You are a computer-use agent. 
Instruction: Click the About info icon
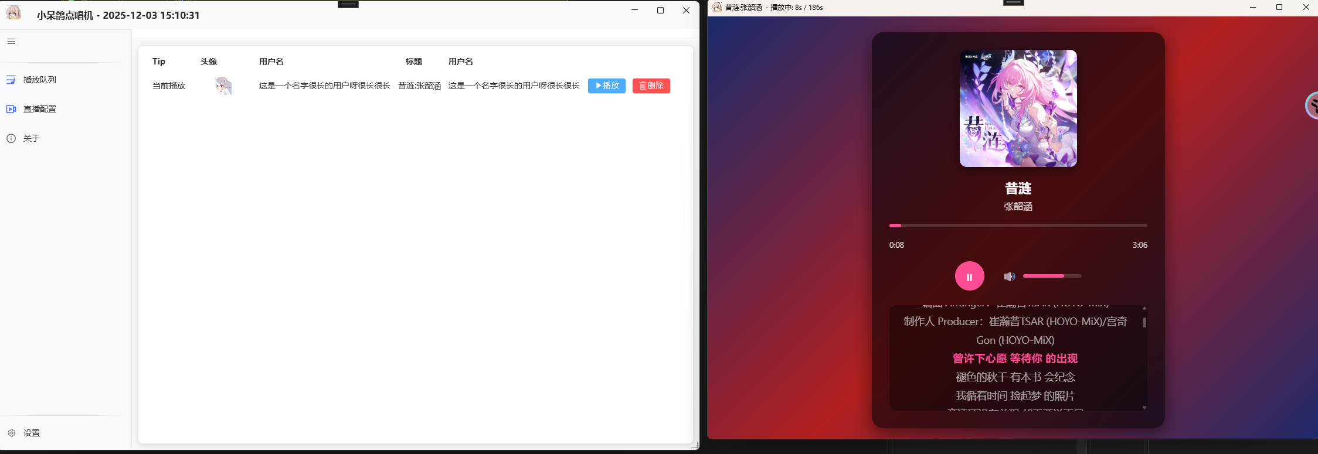11,138
